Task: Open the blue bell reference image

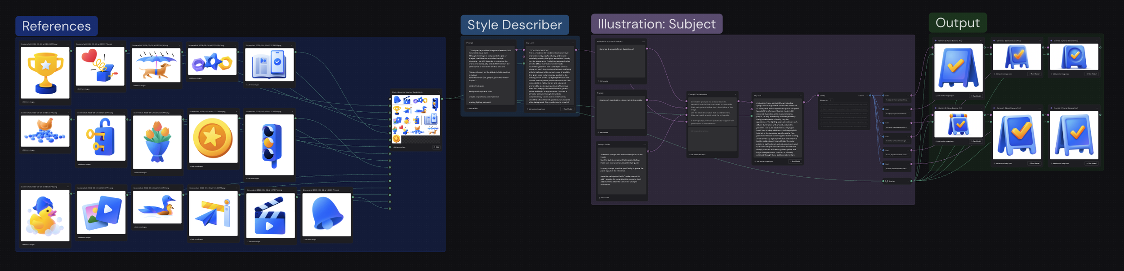Action: coord(326,214)
